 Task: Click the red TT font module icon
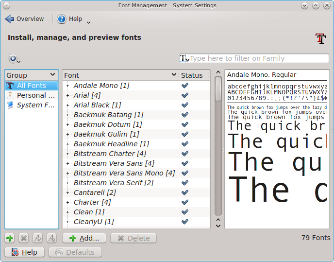point(320,38)
